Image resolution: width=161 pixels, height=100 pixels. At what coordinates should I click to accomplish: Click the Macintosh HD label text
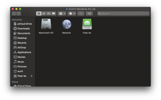pos(46,33)
